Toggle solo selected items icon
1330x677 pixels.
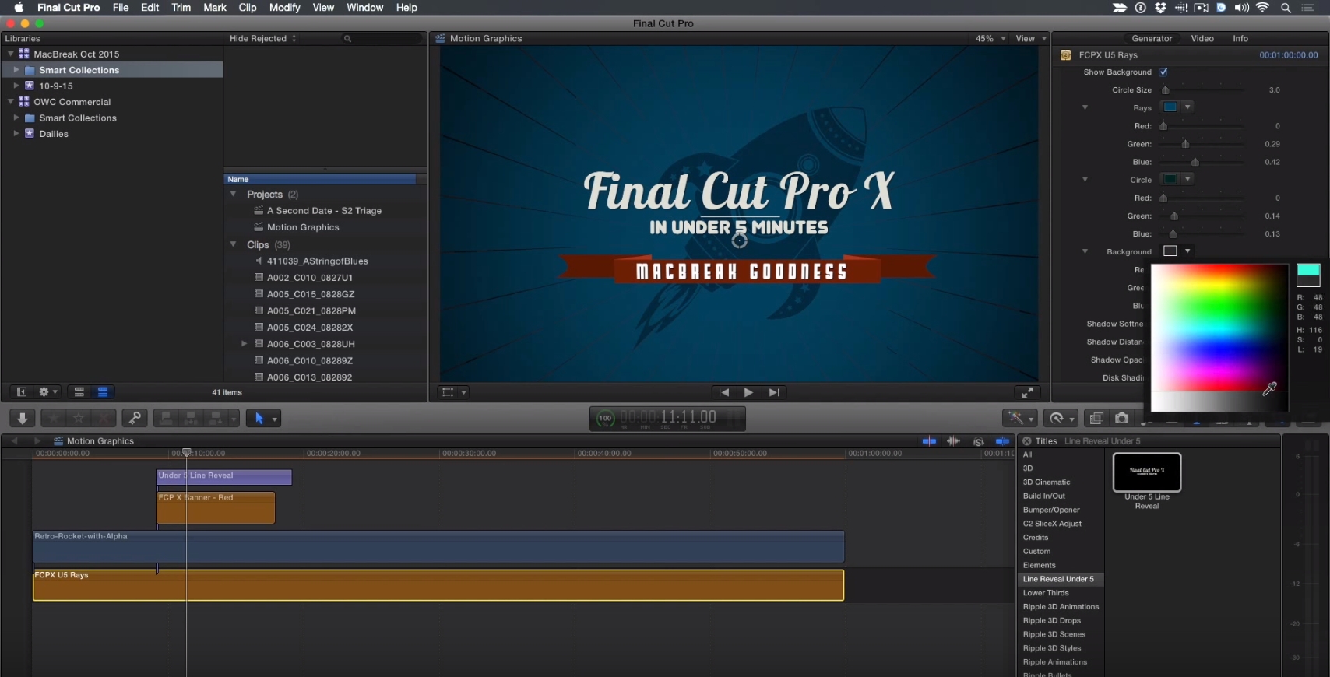[978, 441]
